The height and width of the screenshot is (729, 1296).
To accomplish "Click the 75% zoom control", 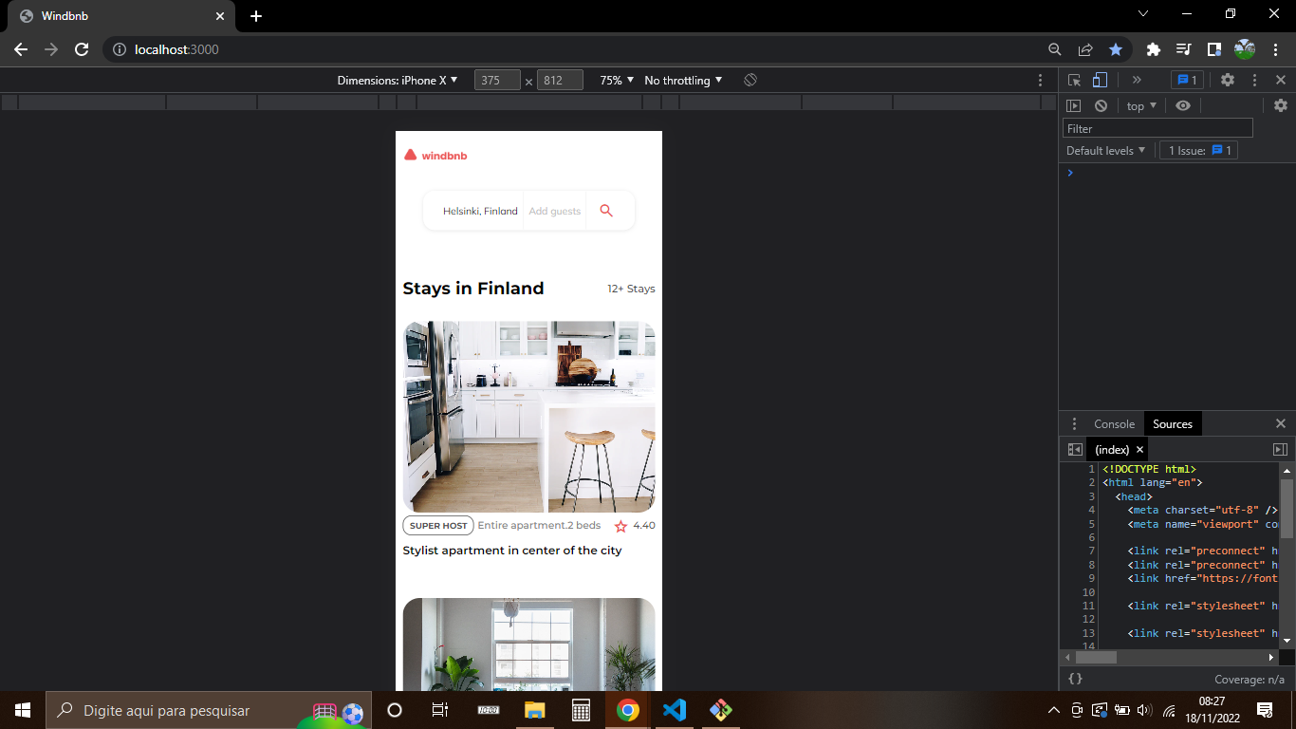I will pos(615,81).
